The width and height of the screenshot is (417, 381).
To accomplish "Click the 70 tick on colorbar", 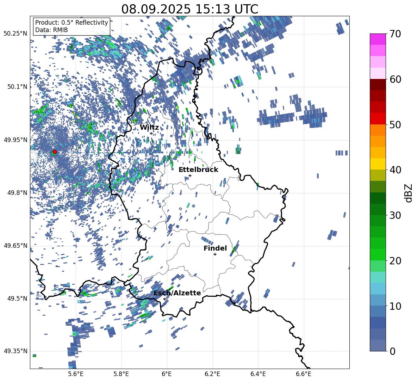I will click(395, 34).
